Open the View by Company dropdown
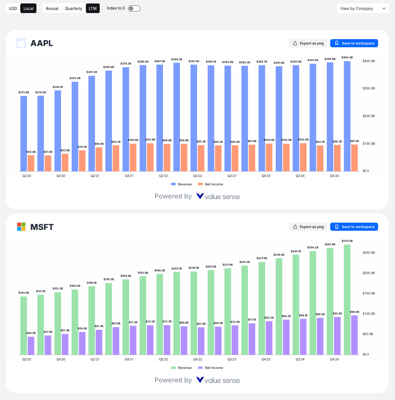This screenshot has height=400, width=395. (362, 8)
